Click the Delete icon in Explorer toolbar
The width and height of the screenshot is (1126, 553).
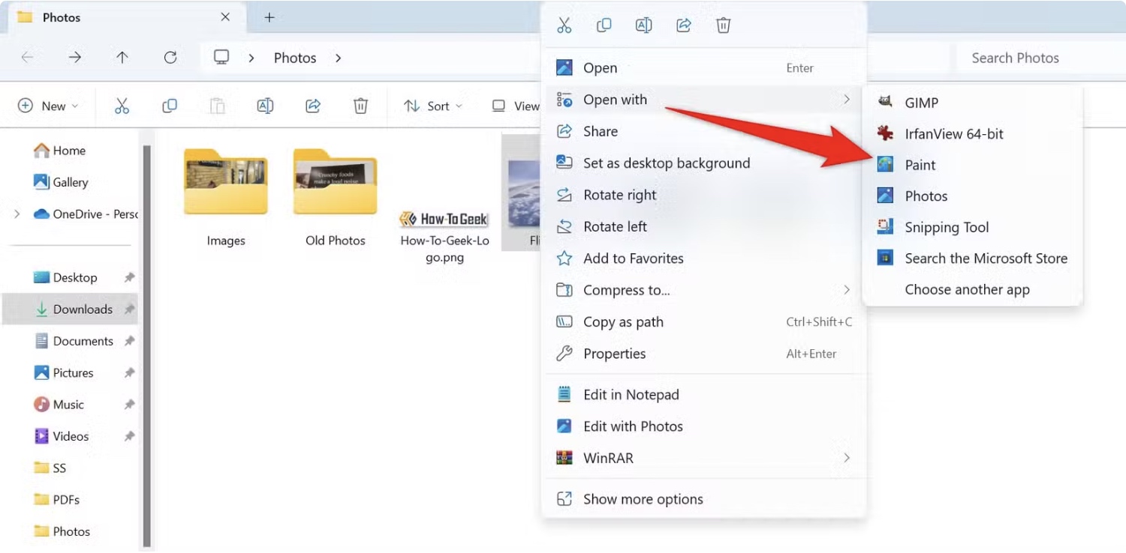pyautogui.click(x=360, y=106)
